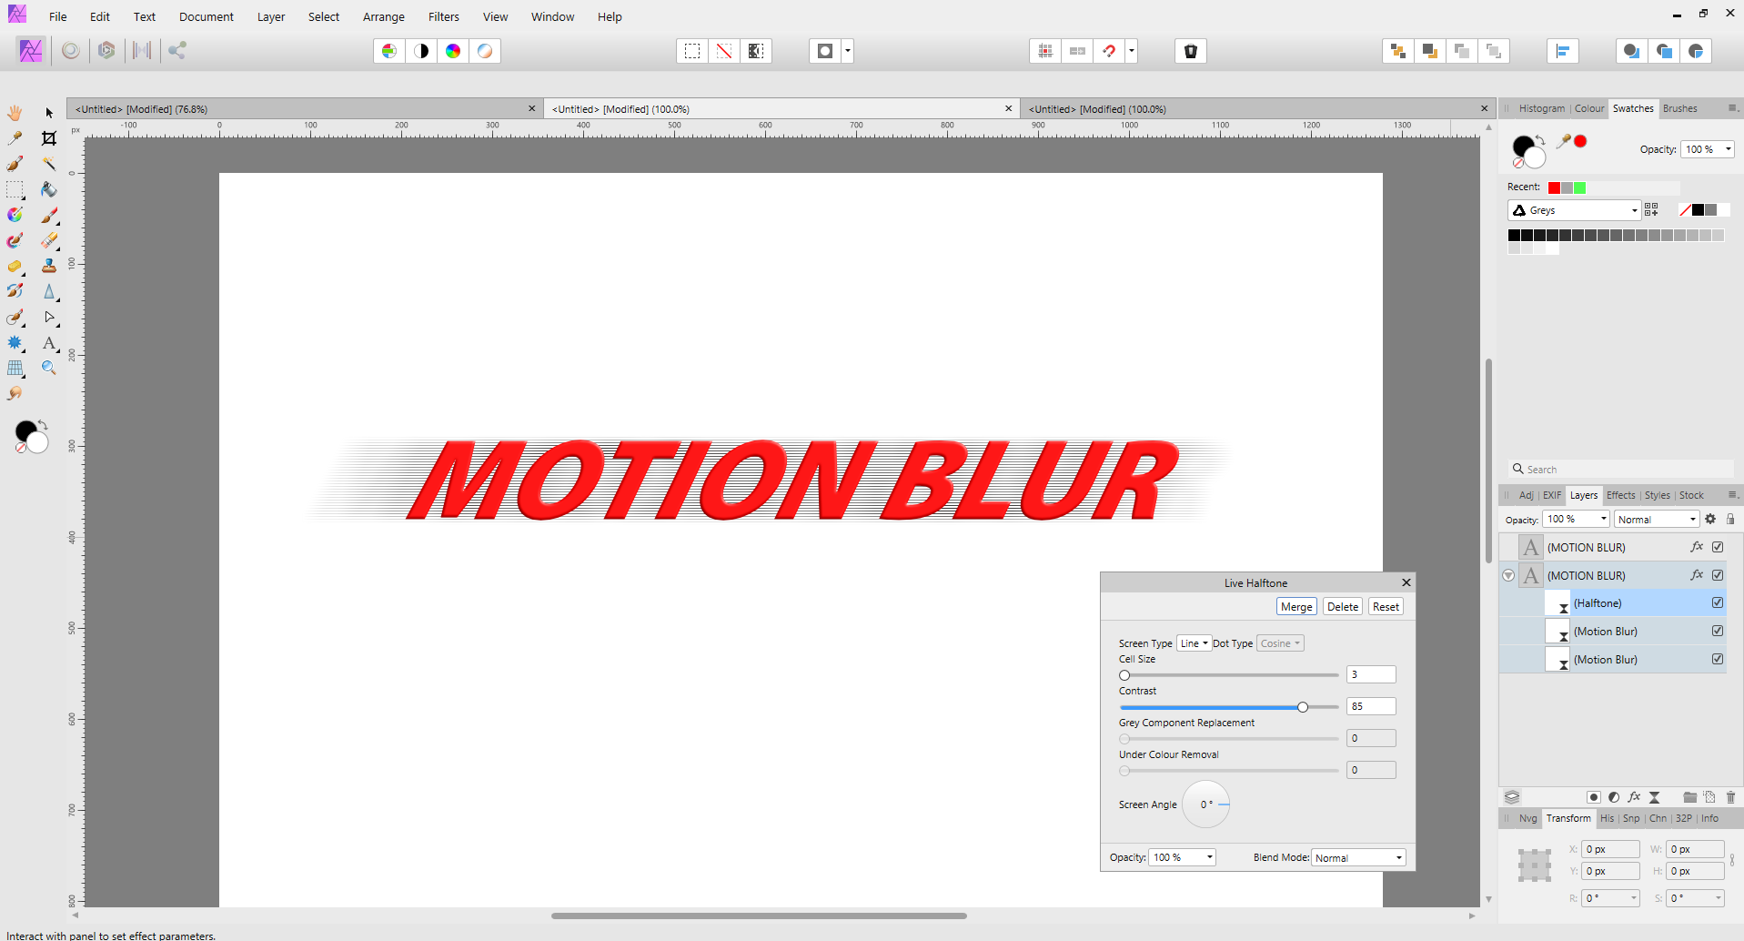The width and height of the screenshot is (1744, 941).
Task: Switch to the Effects panel tab
Action: coord(1620,494)
